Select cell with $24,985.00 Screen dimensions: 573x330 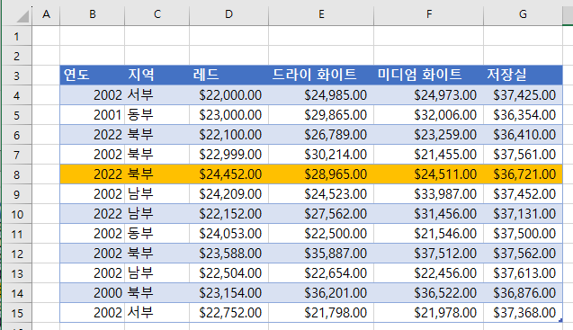click(x=321, y=95)
